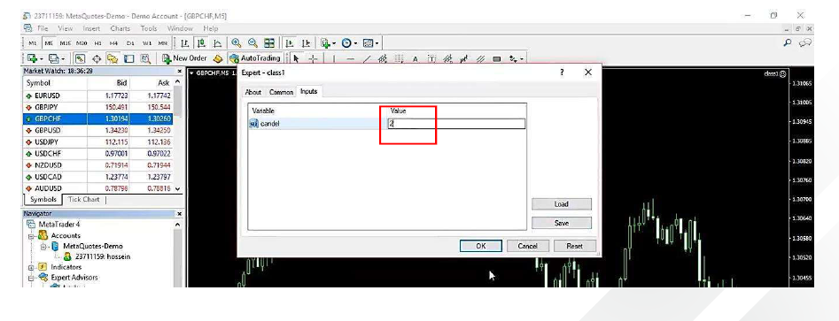Click the OK button
This screenshot has width=839, height=321.
click(481, 246)
